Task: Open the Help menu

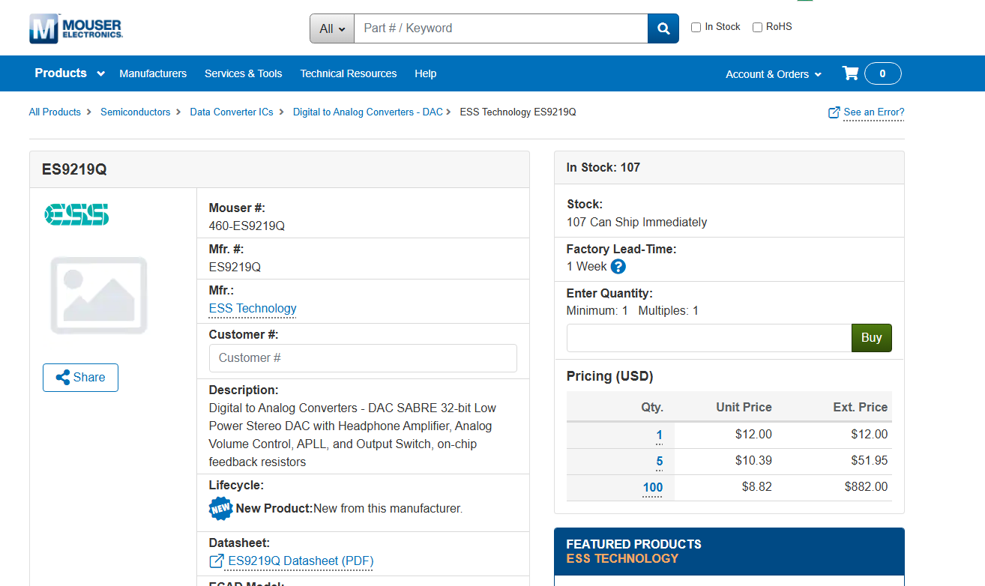Action: click(426, 73)
